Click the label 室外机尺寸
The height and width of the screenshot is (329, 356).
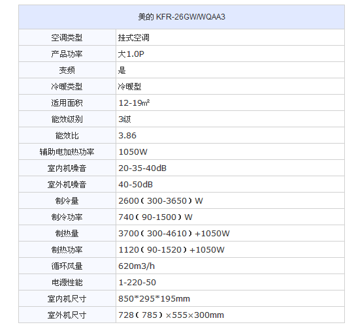coord(67,315)
